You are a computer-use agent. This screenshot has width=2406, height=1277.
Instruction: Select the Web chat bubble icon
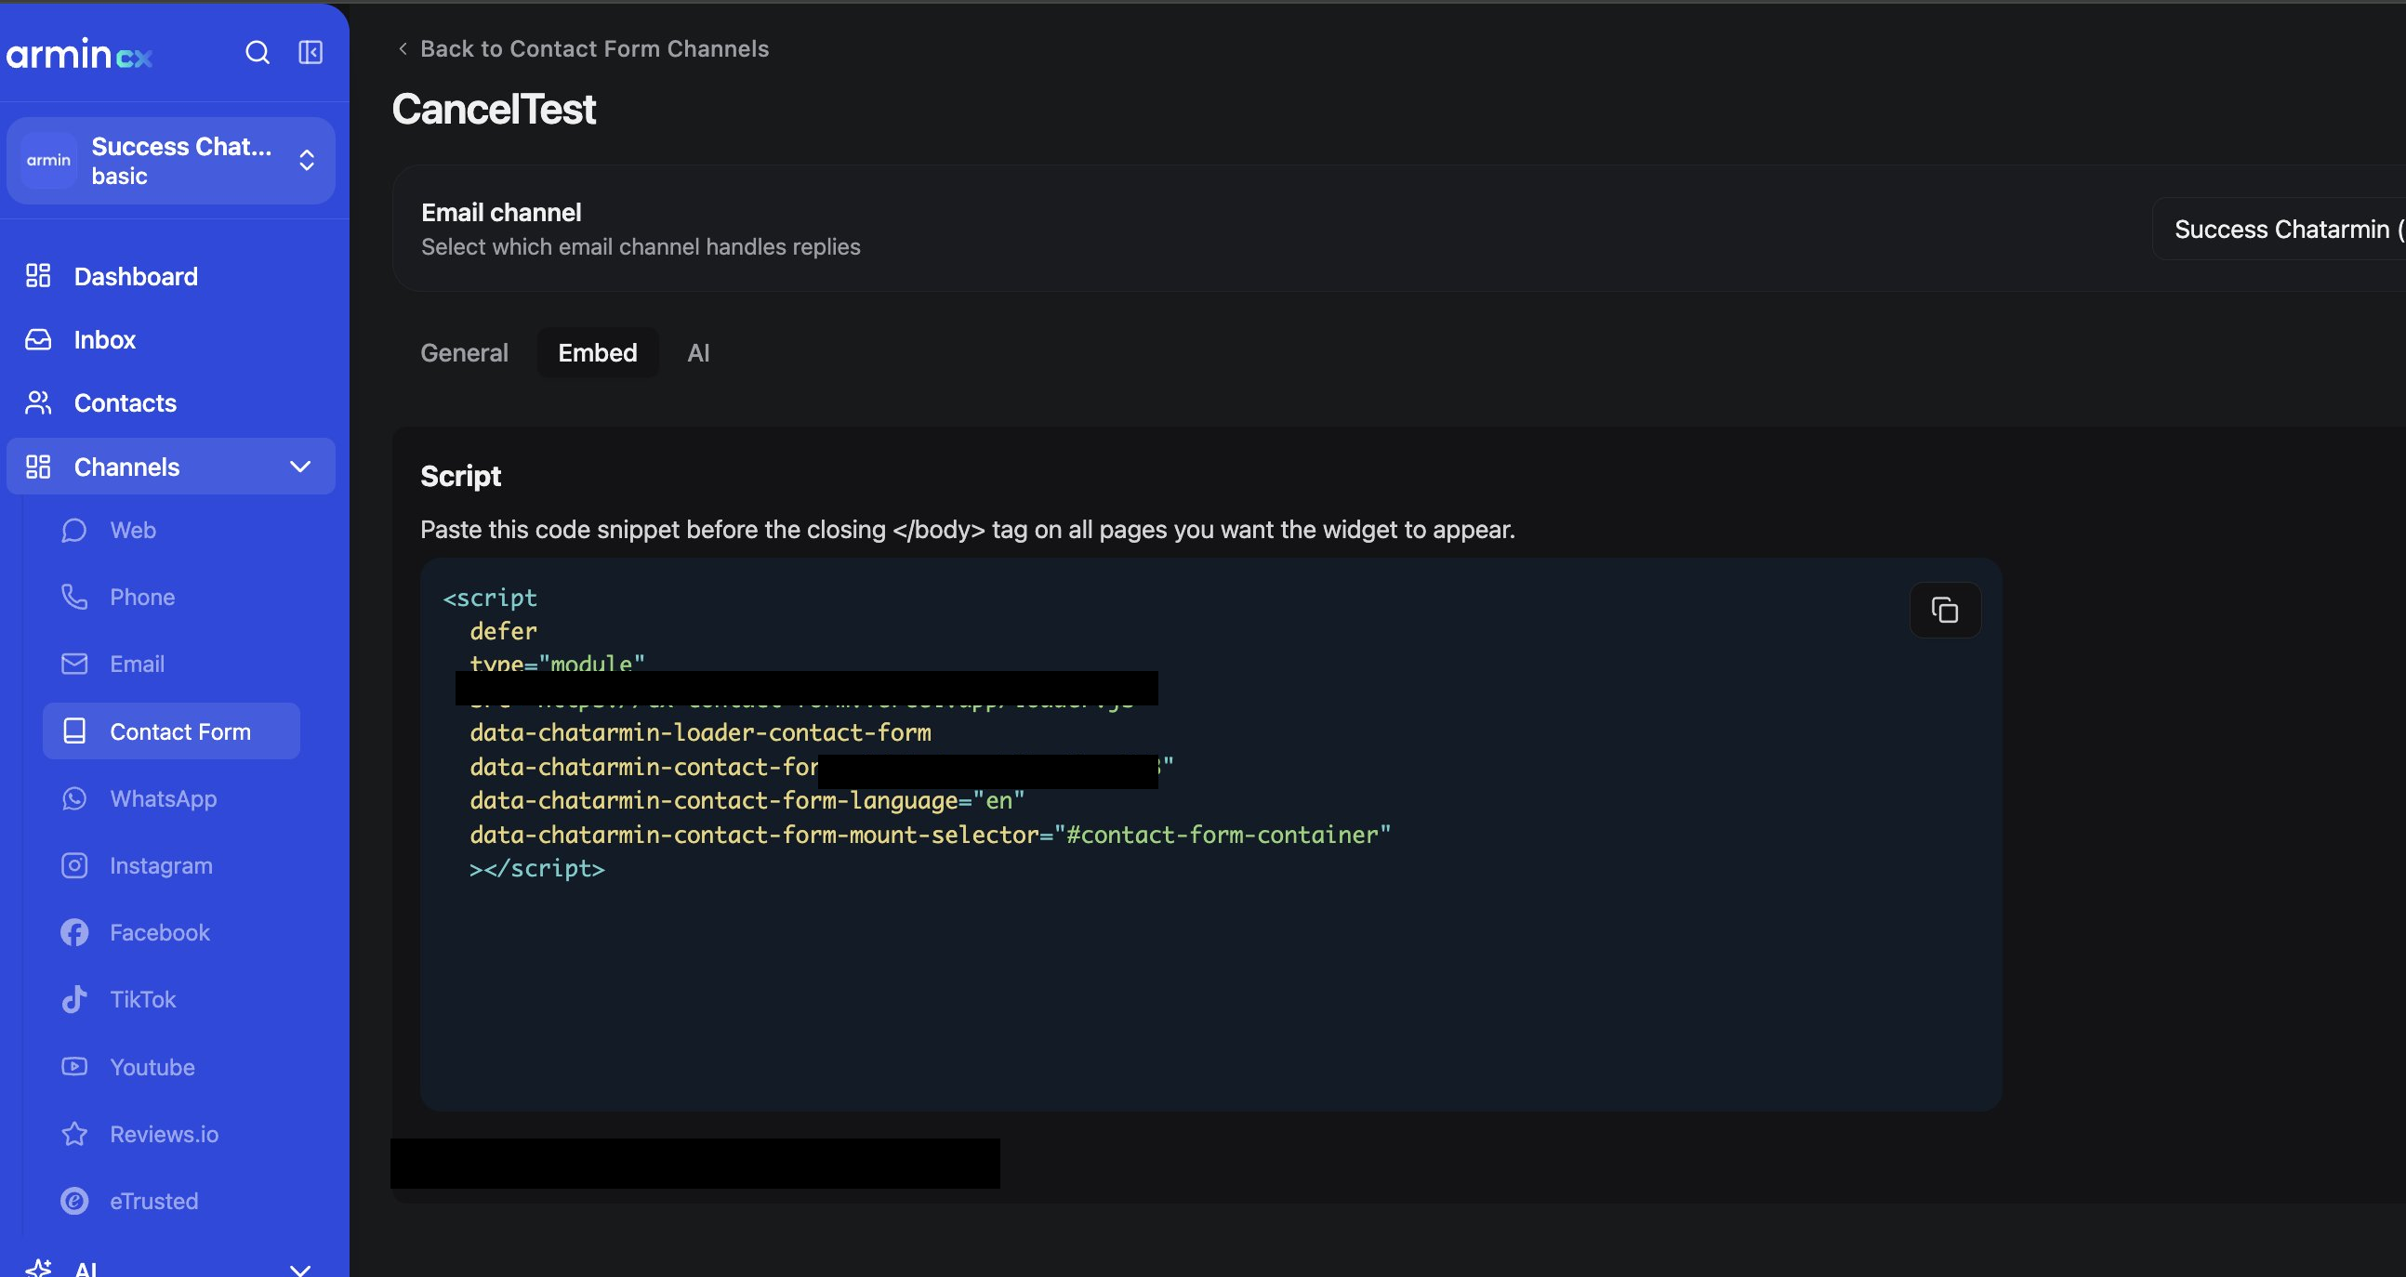point(73,530)
